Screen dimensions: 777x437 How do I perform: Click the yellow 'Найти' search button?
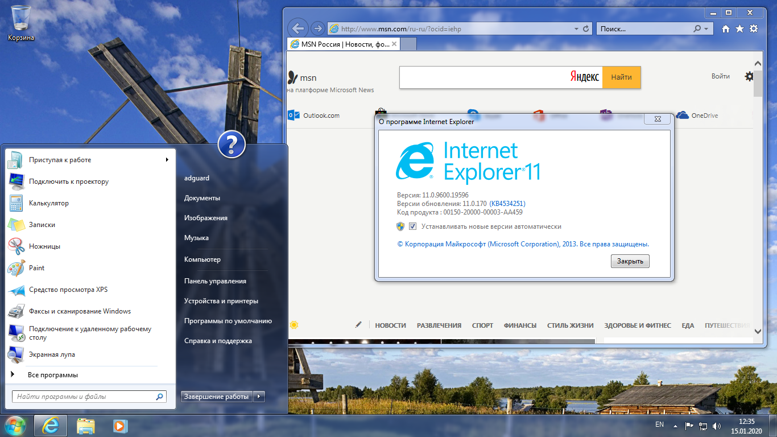pos(621,77)
